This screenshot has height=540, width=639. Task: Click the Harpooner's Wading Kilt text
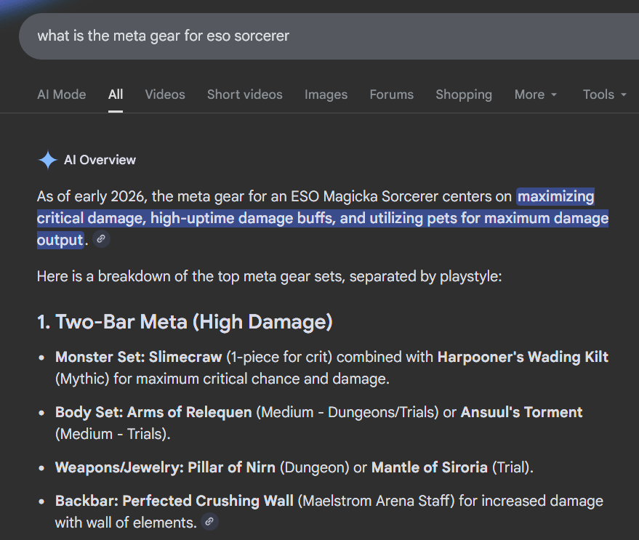point(523,357)
